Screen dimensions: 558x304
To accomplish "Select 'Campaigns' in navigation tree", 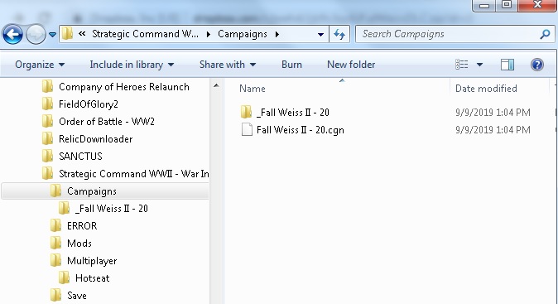I will point(92,191).
